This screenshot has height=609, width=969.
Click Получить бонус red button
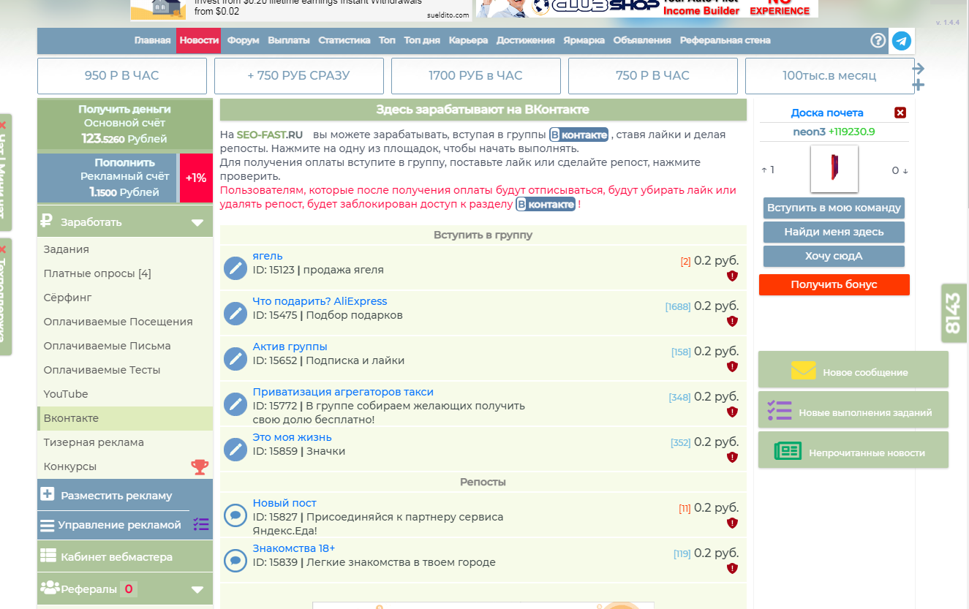tap(834, 284)
